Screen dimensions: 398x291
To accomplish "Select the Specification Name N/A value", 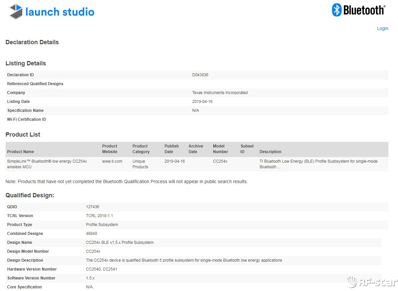I will coord(196,111).
